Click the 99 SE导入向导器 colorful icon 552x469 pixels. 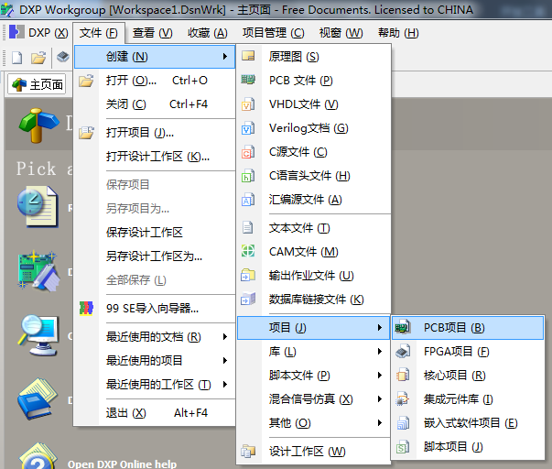click(x=86, y=308)
